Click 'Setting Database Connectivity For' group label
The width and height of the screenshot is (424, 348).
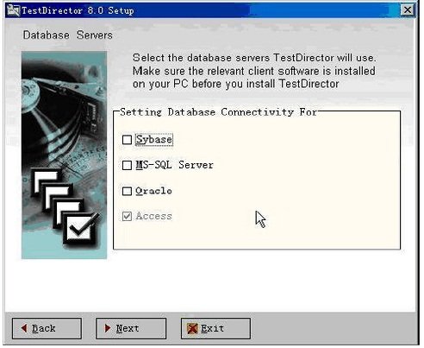coord(218,111)
